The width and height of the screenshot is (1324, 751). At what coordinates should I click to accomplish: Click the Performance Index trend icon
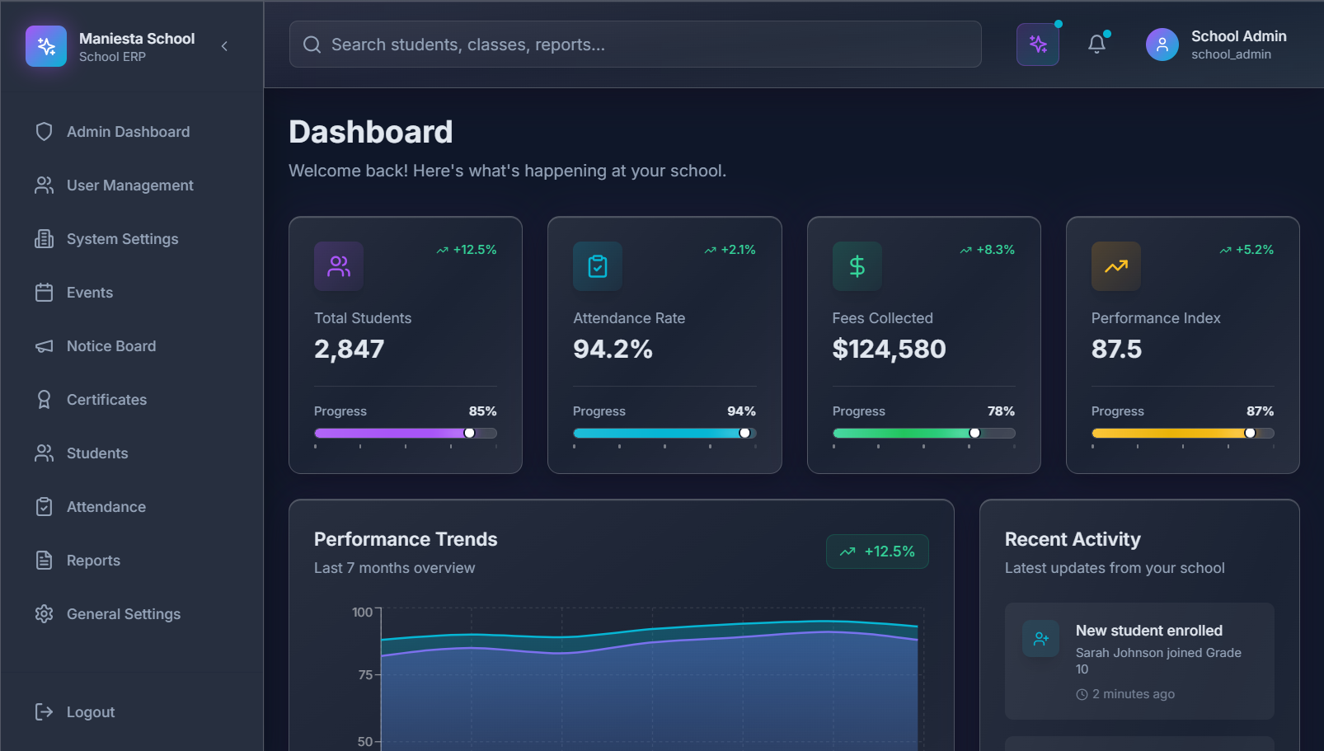pyautogui.click(x=1116, y=266)
